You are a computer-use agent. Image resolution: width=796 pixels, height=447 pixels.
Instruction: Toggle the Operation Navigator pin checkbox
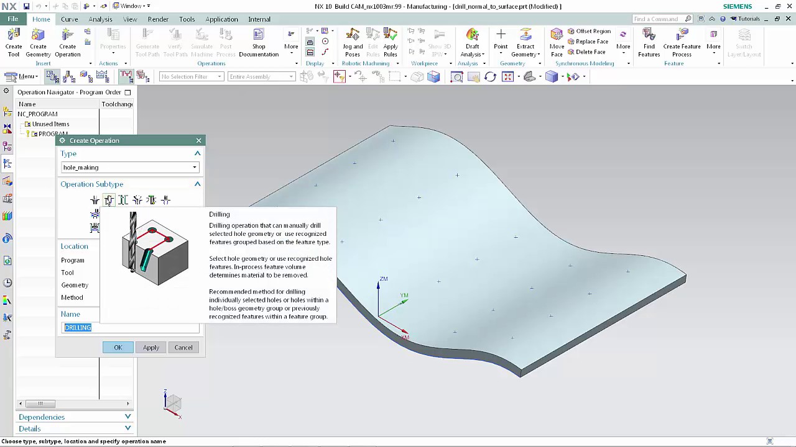pos(127,93)
